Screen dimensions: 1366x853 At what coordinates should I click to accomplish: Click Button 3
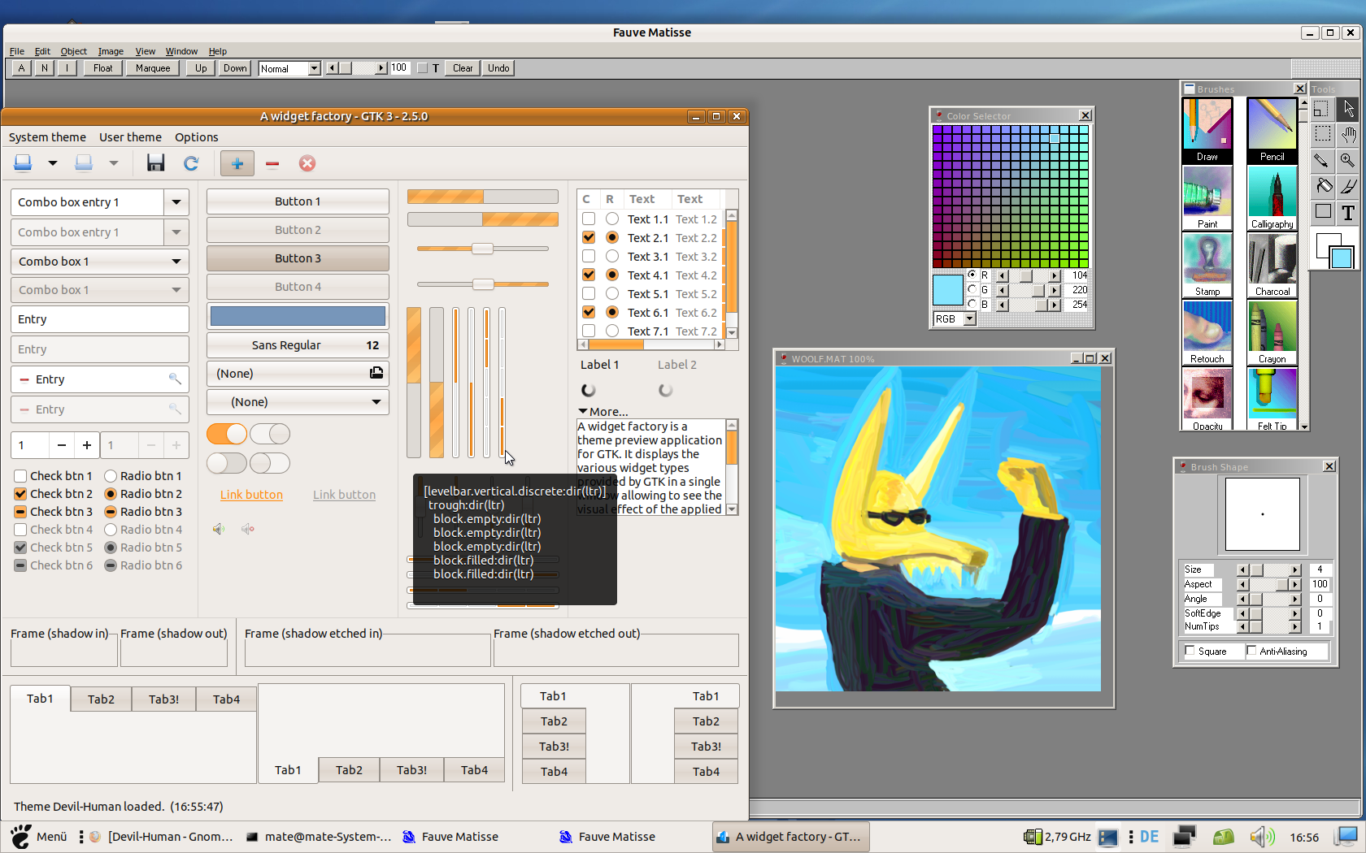coord(298,258)
